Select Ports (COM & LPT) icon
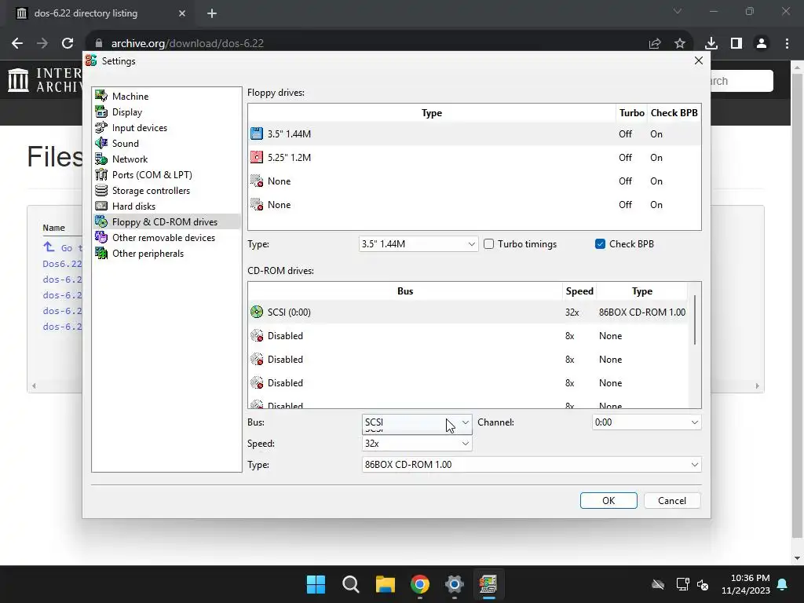The image size is (804, 603). tap(101, 175)
